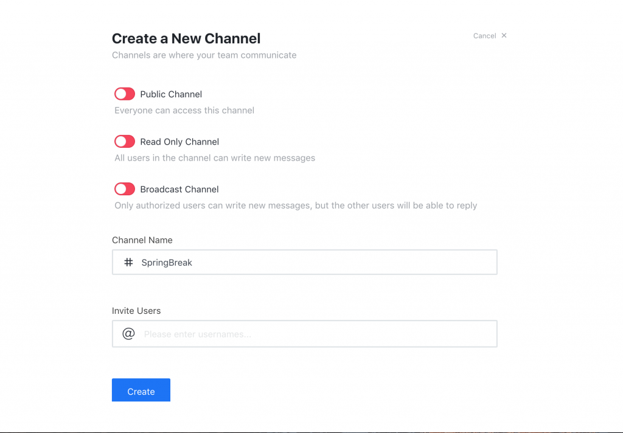Screen dimensions: 623x433
Task: Click the Broadcast Channel label
Action: click(x=179, y=190)
